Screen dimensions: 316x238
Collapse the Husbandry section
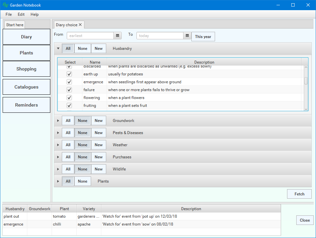point(58,49)
